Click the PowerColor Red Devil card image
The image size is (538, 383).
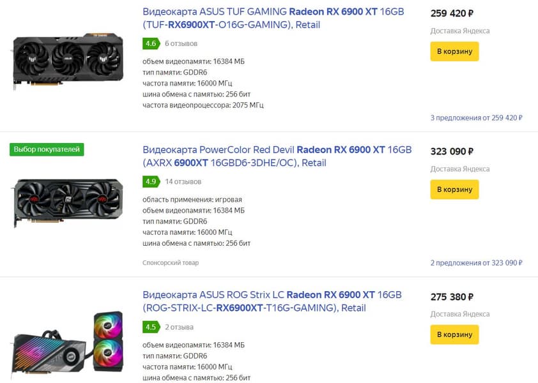[x=68, y=202]
